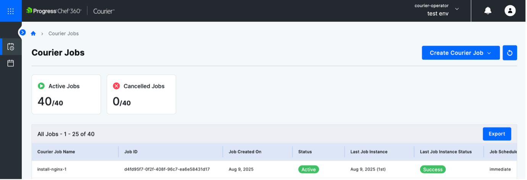Sort by Job Created On column

[x=245, y=152]
